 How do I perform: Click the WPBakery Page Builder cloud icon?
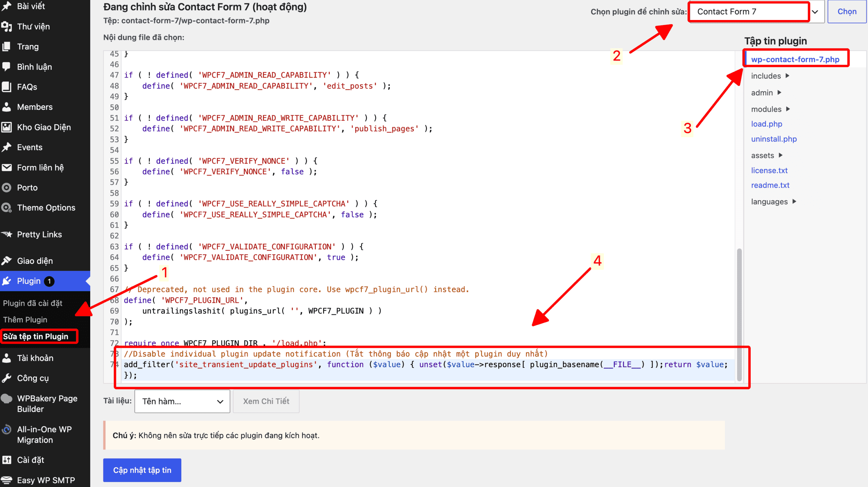pyautogui.click(x=7, y=399)
